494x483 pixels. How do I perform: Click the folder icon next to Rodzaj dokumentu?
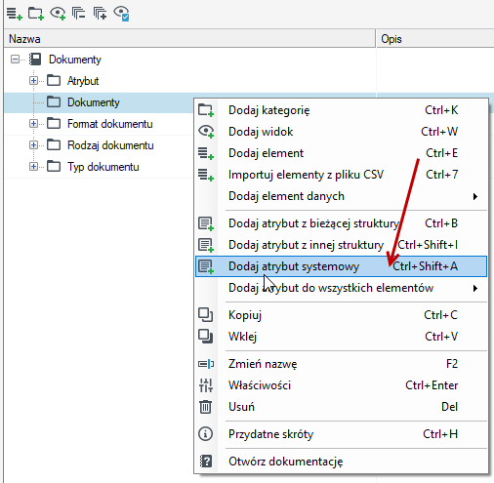[54, 144]
